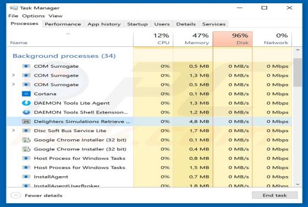Click the 4,8 MB memory value

199,122
